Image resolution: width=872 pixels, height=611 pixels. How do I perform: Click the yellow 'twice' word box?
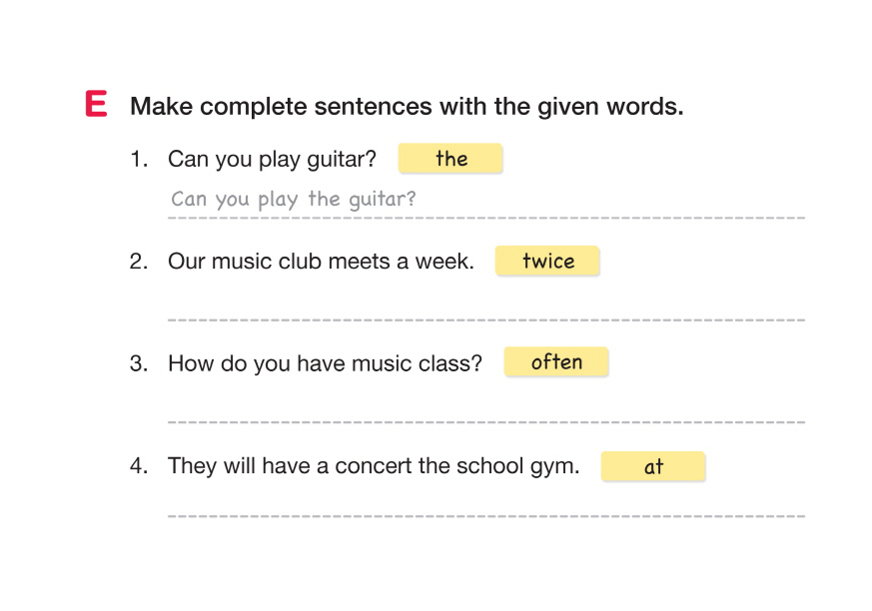pos(547,262)
